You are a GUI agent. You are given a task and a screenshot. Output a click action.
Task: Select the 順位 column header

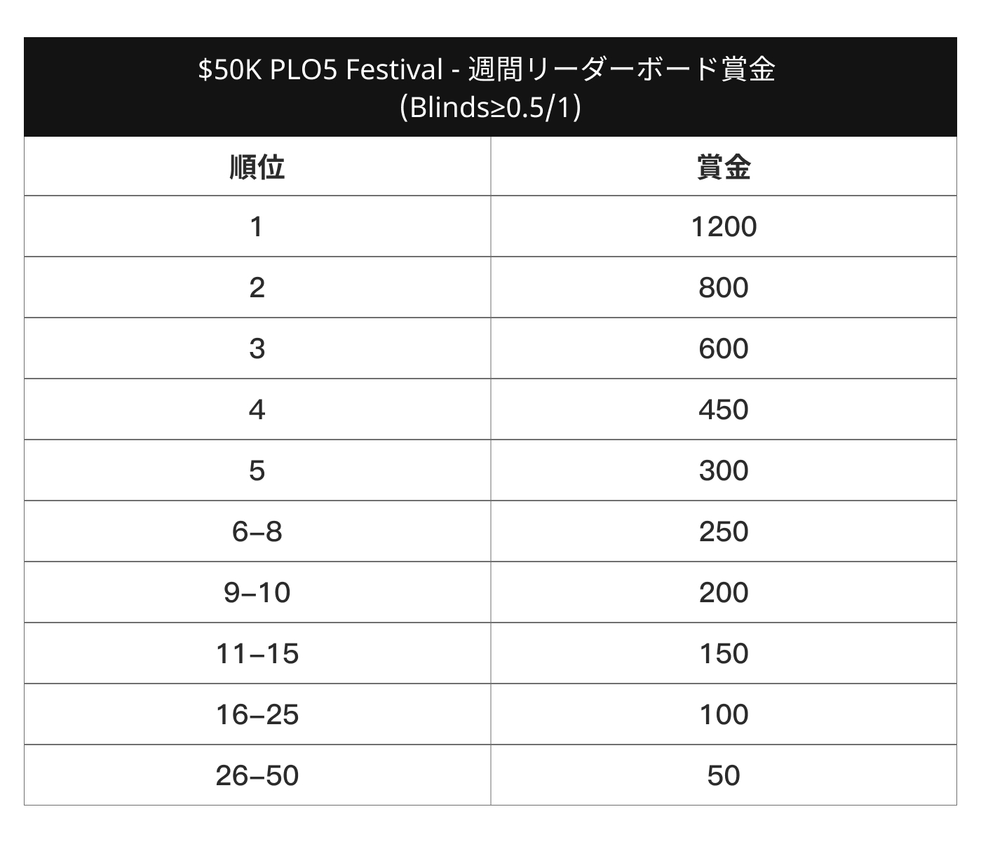coord(257,166)
